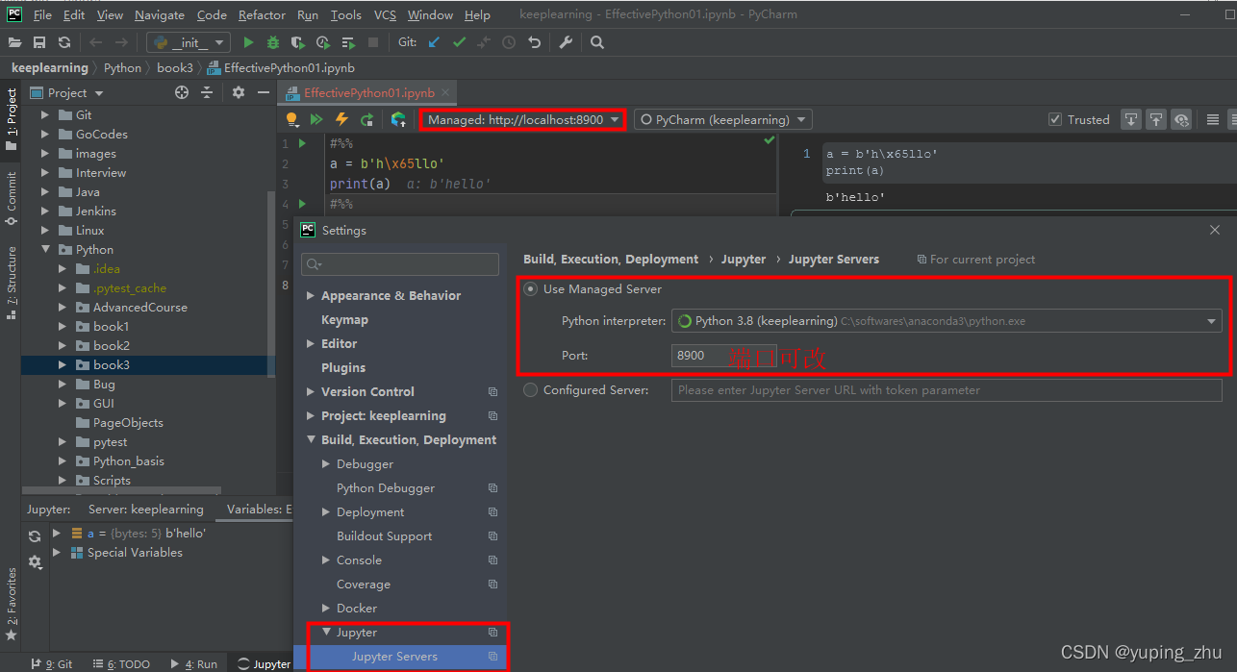Click the Port 8900 input field
This screenshot has width=1237, height=672.
tap(723, 355)
